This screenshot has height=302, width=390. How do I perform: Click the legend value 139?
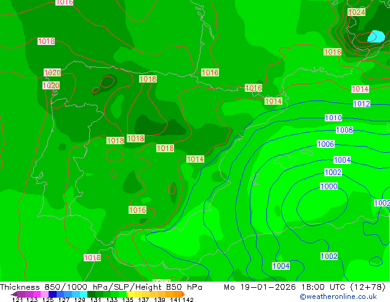tap(159, 300)
